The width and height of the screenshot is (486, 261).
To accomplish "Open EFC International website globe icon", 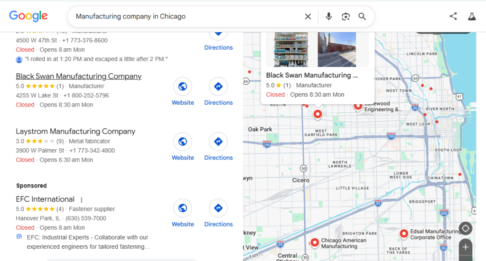I will point(183,208).
